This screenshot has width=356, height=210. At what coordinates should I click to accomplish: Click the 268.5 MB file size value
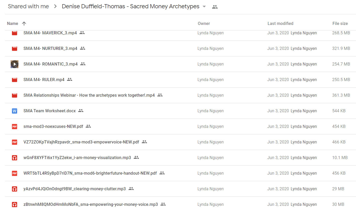click(341, 33)
